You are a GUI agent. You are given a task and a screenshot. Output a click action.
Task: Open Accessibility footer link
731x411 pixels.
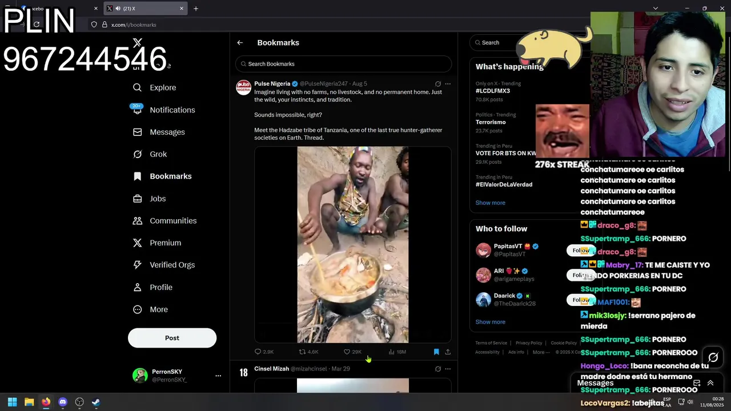point(487,352)
